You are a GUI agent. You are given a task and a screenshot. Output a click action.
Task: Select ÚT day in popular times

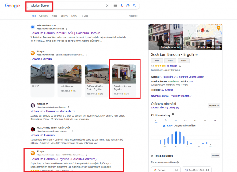[166, 120]
